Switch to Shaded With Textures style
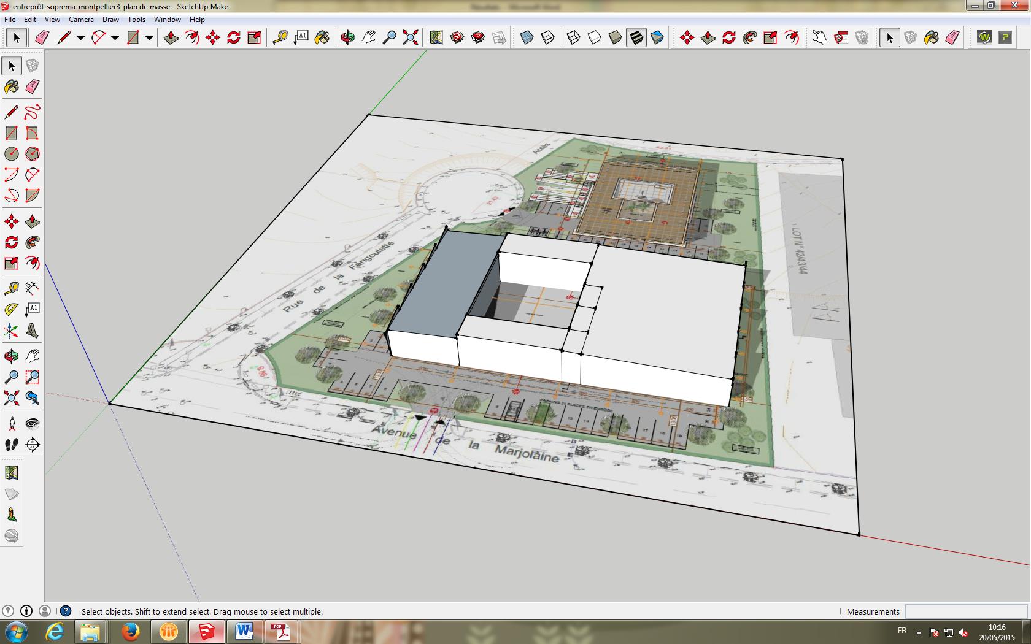This screenshot has height=644, width=1031. click(636, 38)
